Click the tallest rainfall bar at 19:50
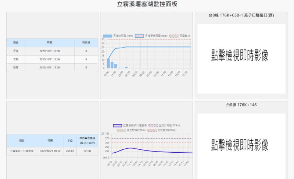This screenshot has height=179, width=294. (x=108, y=63)
